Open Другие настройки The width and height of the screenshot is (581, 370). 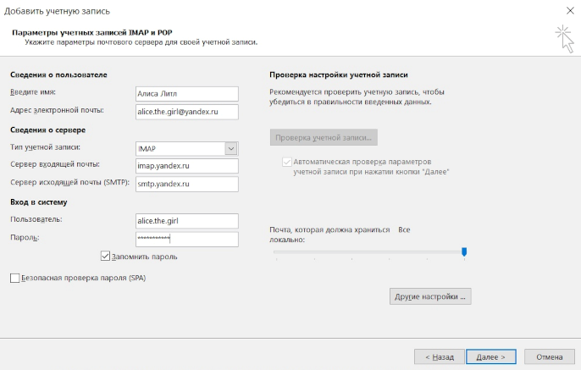click(431, 297)
